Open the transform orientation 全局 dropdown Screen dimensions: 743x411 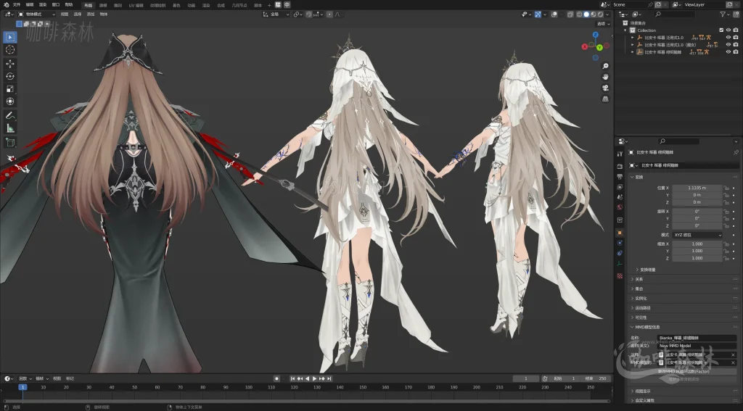(x=276, y=14)
